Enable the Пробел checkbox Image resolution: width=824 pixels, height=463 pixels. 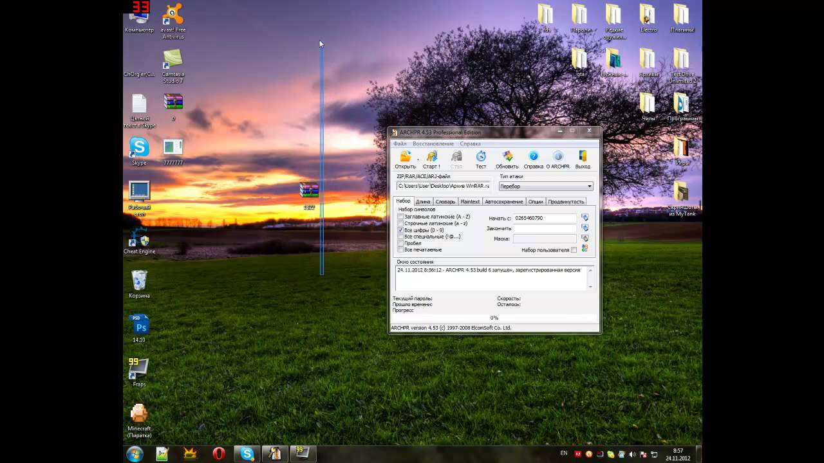[x=400, y=243]
